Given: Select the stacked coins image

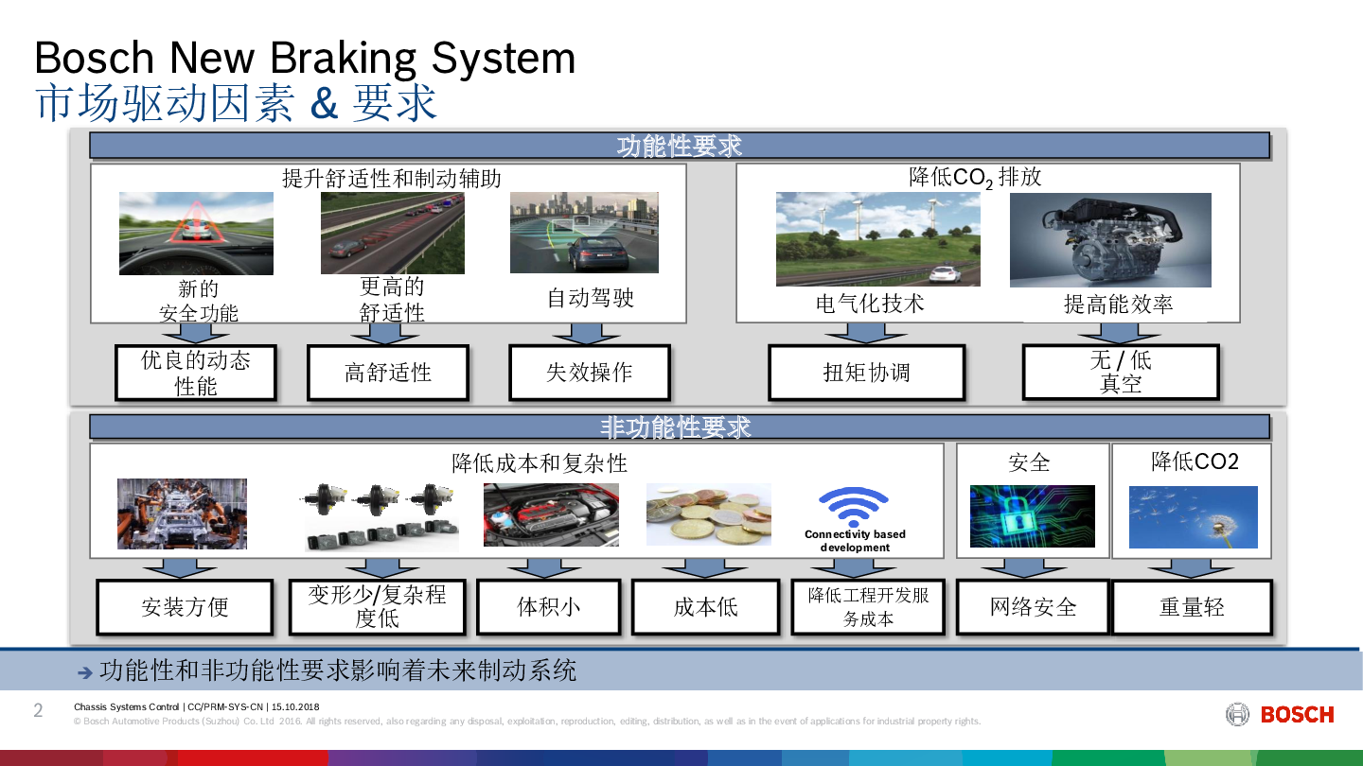Looking at the screenshot, I should (x=708, y=514).
